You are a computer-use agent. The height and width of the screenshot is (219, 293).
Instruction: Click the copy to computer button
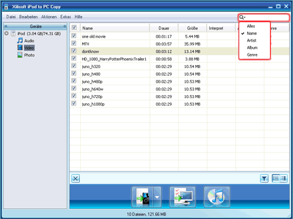[x=182, y=197]
